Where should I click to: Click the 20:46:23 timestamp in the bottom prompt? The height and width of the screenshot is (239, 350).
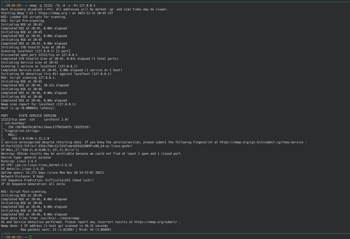pos(13,237)
